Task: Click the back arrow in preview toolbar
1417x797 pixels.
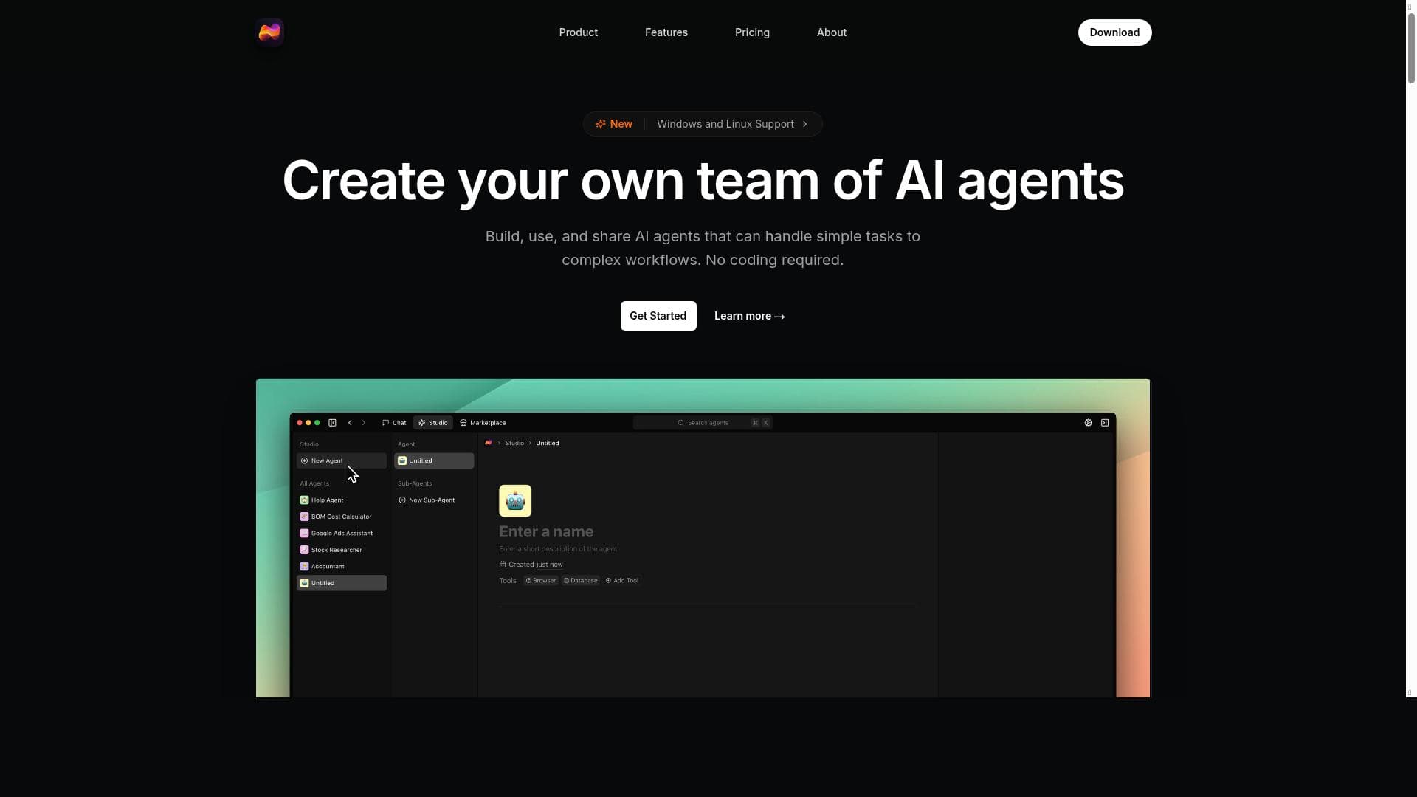Action: point(350,423)
